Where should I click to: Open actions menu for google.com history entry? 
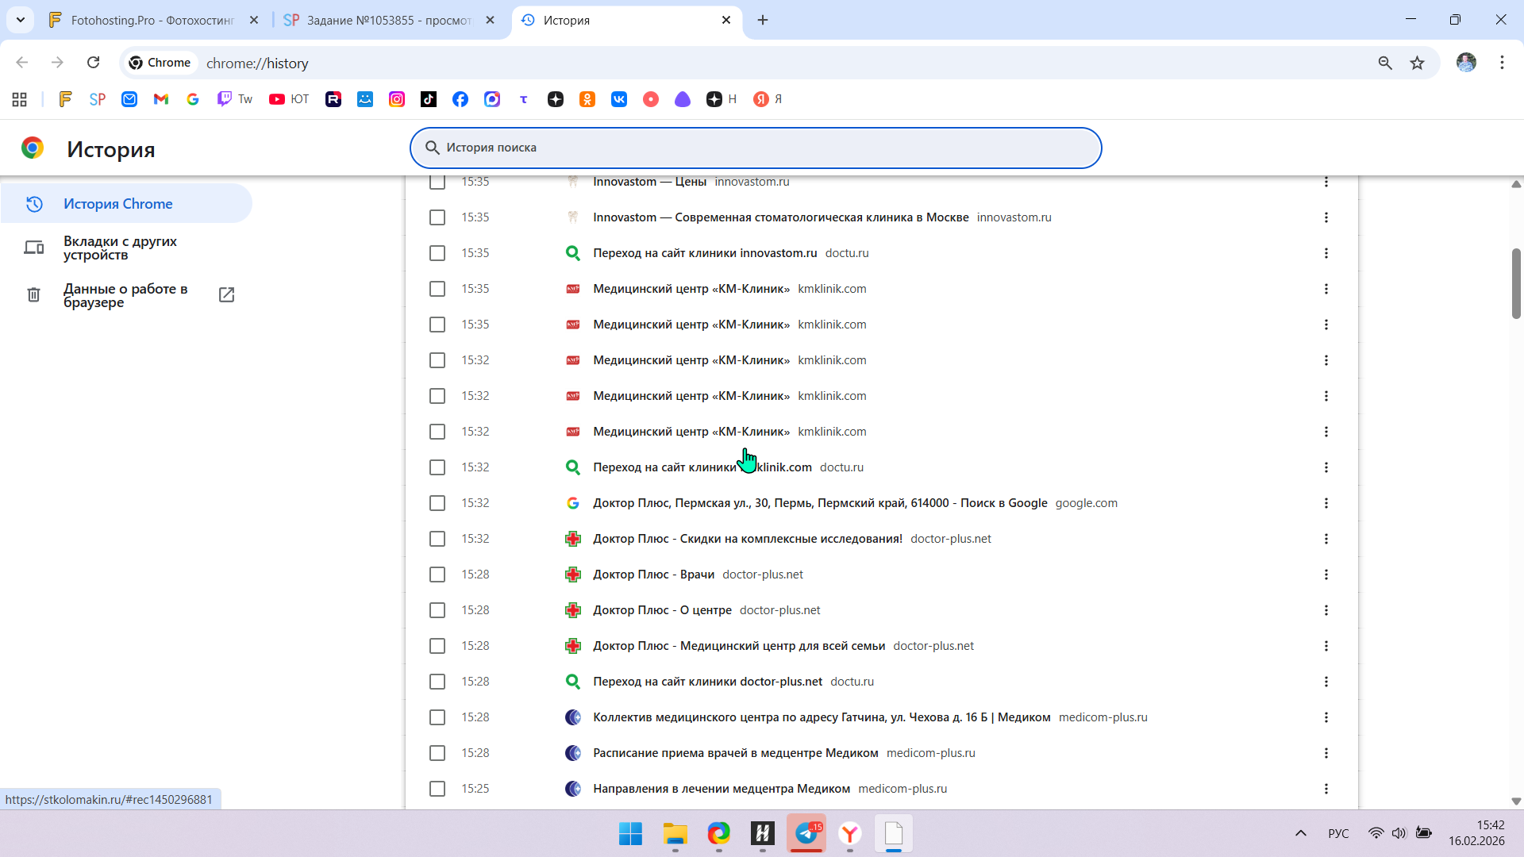[1326, 503]
